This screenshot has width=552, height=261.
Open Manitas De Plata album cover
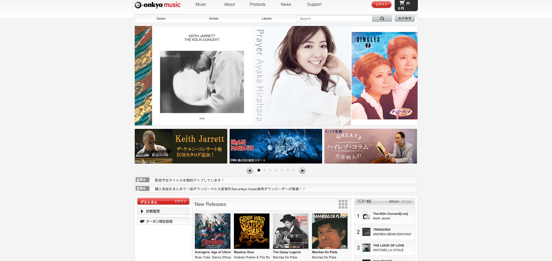tap(329, 231)
